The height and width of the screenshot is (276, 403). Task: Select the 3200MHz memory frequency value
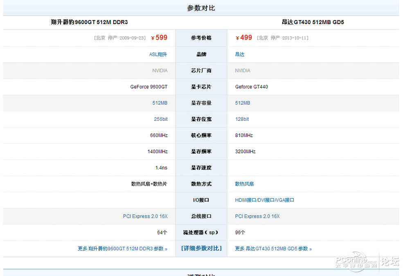pyautogui.click(x=245, y=151)
